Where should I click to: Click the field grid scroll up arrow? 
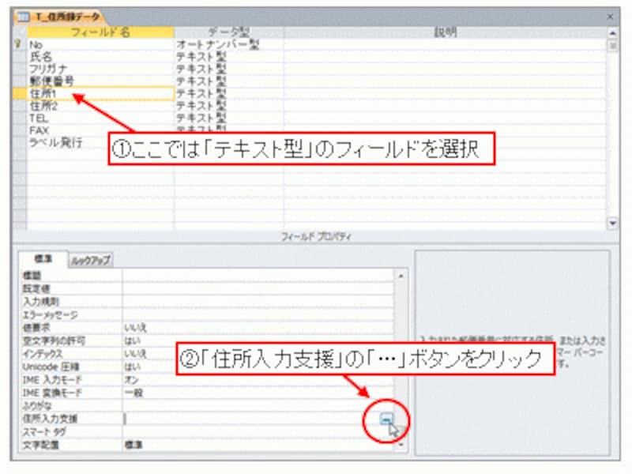click(612, 33)
